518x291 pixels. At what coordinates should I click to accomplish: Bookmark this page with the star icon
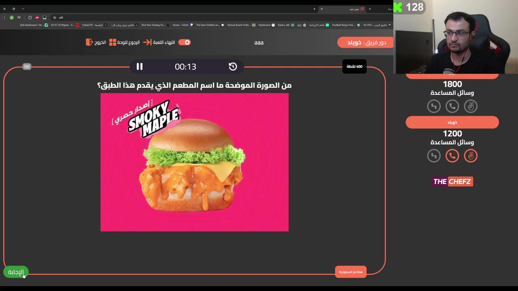54,17
